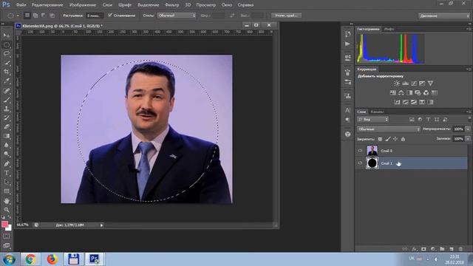Click the fx layer style icon
Screen dimensions: 473x266
click(x=415, y=249)
